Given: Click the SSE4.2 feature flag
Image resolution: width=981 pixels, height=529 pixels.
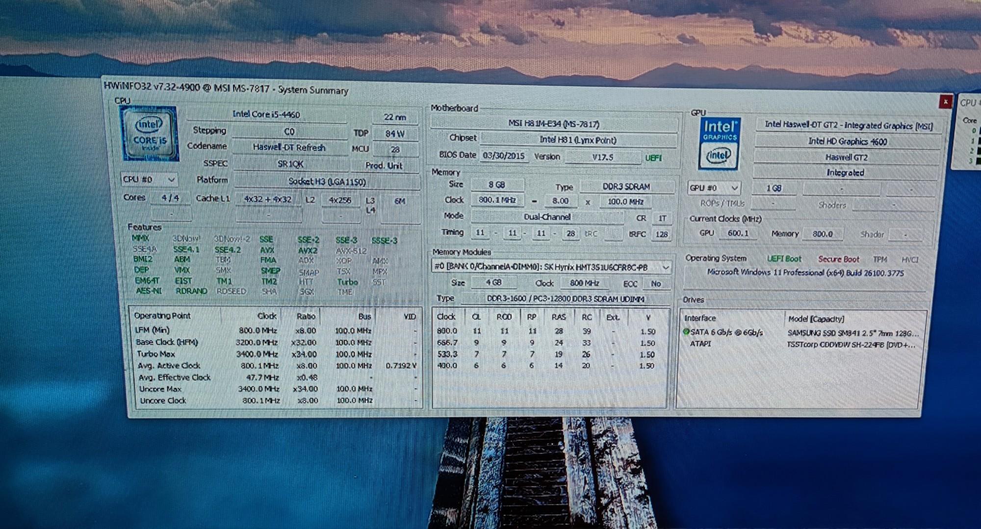Looking at the screenshot, I should tap(228, 250).
